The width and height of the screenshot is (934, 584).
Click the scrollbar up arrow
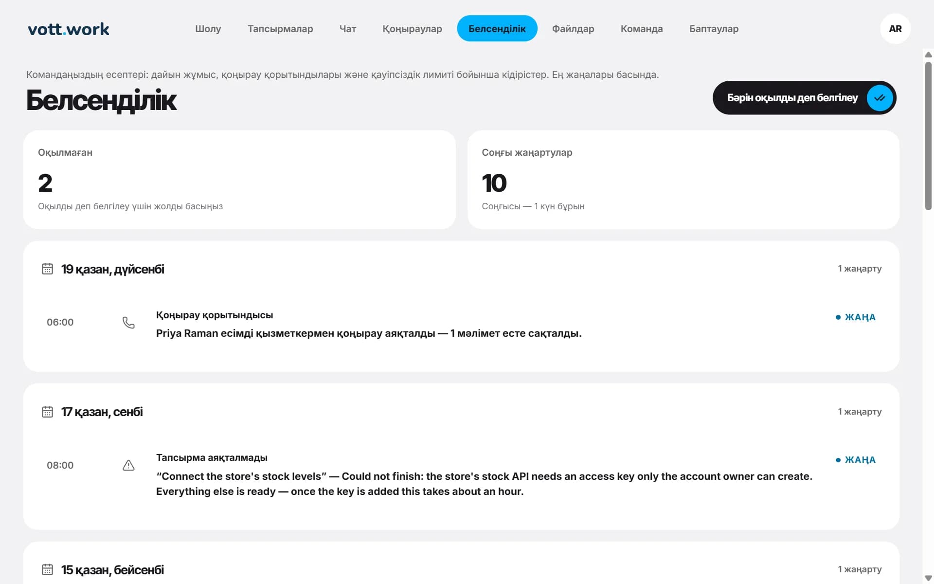coord(928,55)
